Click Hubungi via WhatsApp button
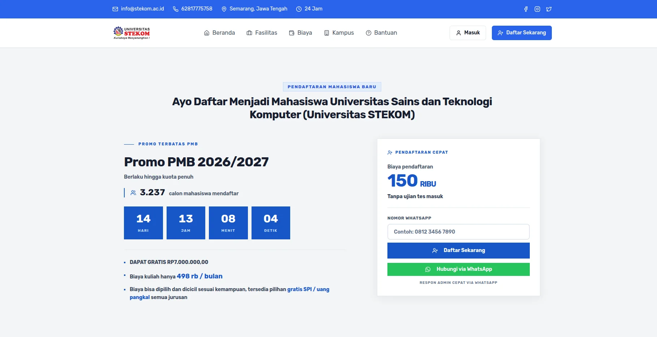 click(459, 269)
